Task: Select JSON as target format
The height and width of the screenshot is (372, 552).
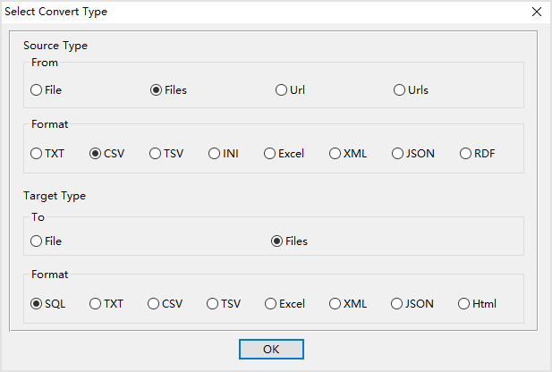Action: [396, 303]
